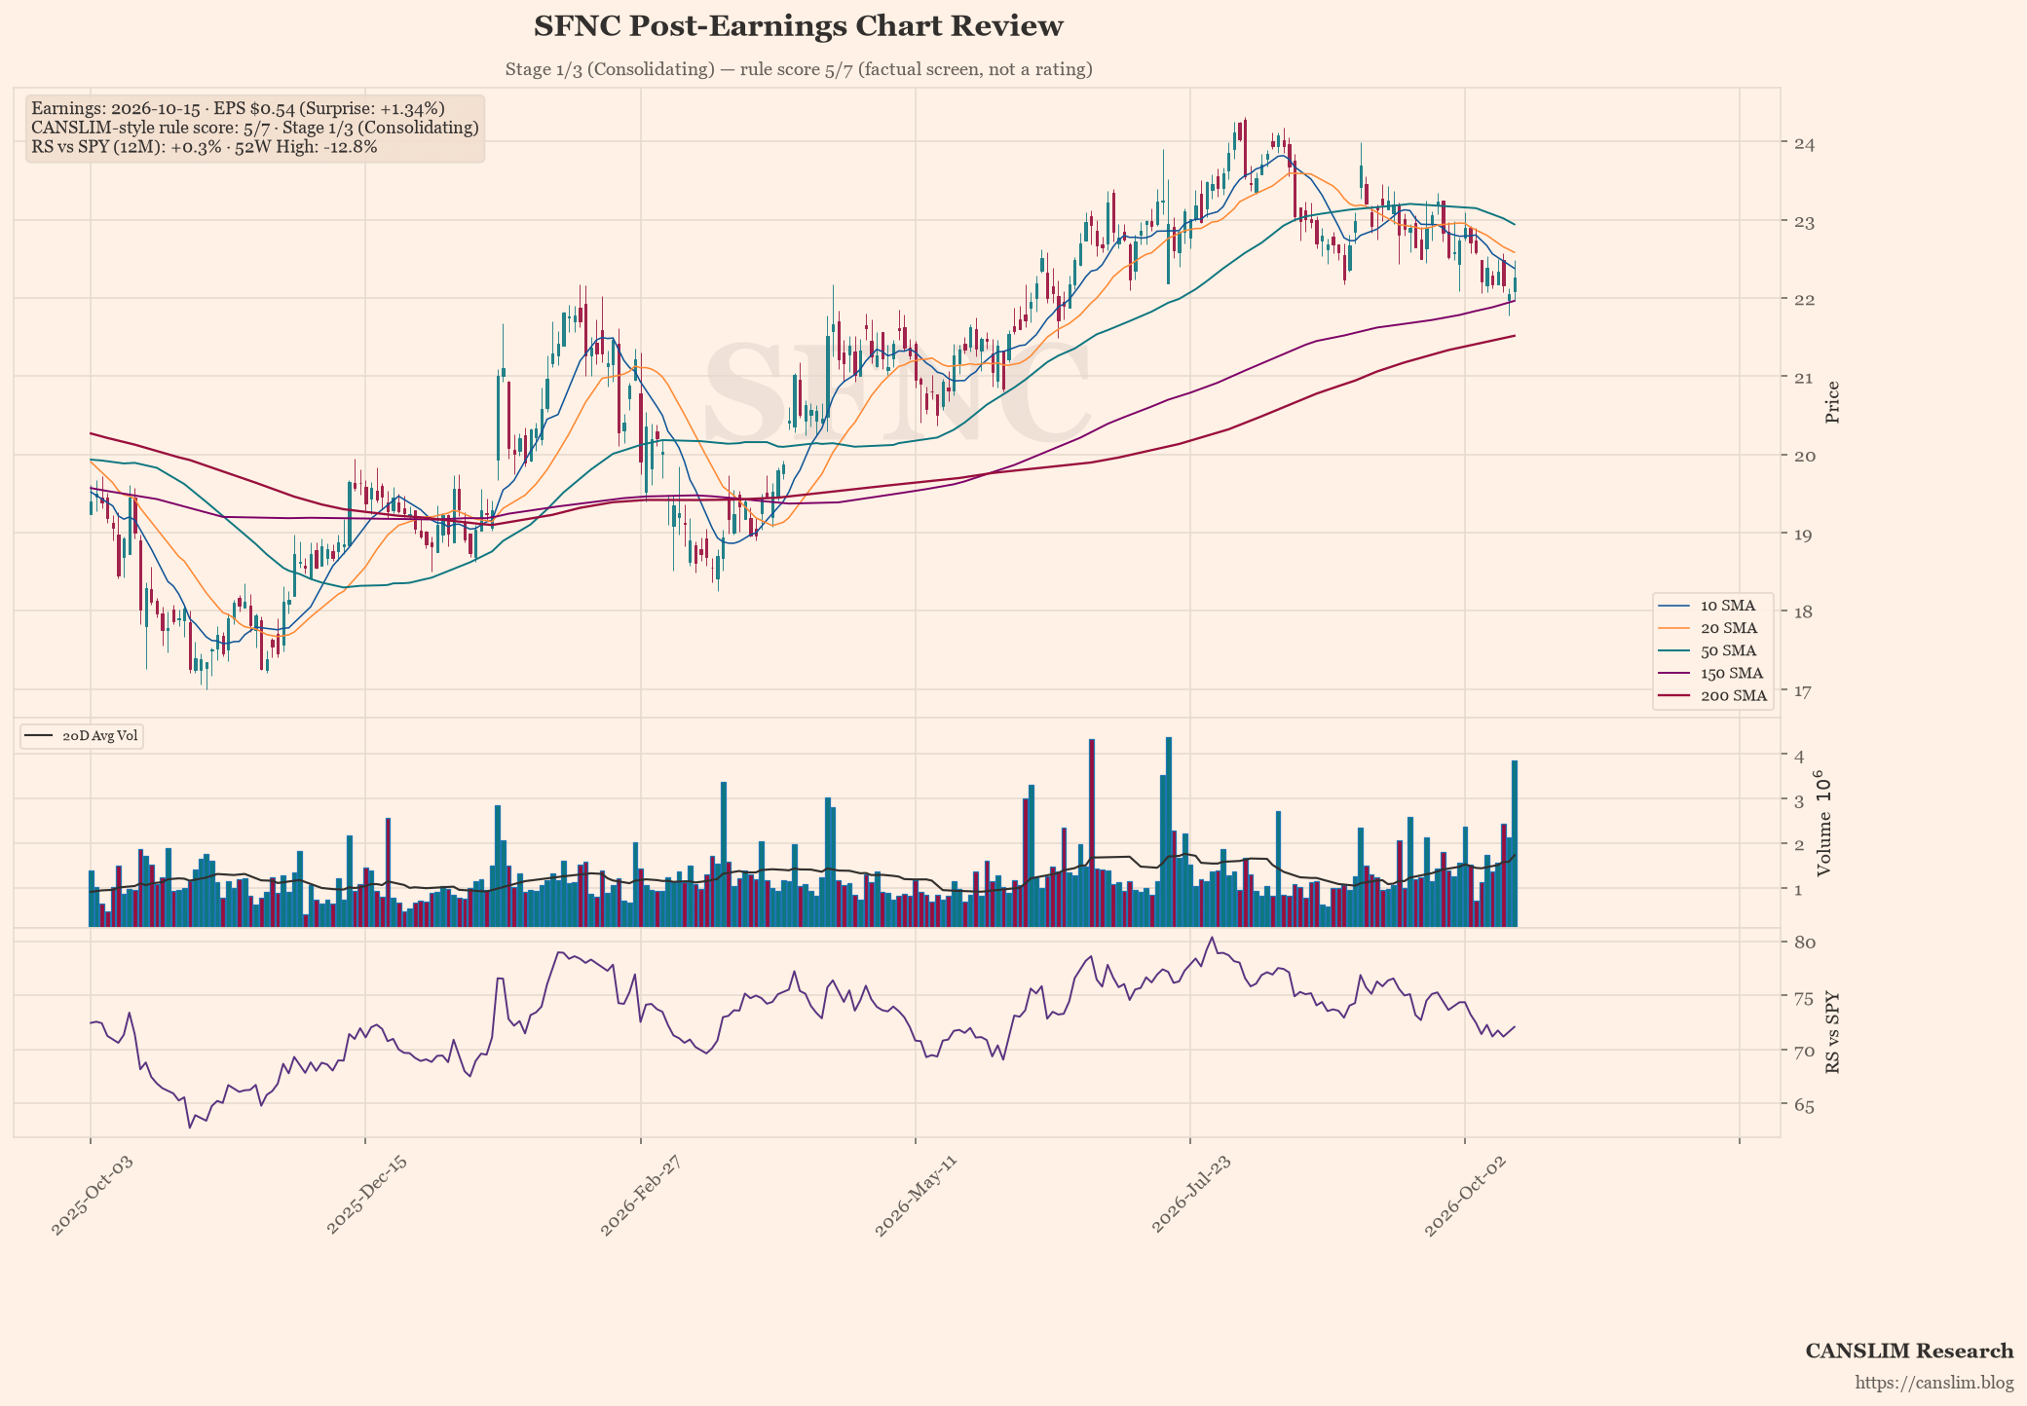Click the RS tick value 65

(1804, 1105)
